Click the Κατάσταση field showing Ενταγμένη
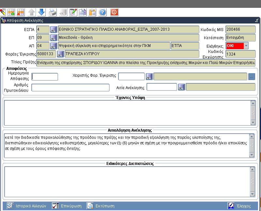 click(x=240, y=38)
